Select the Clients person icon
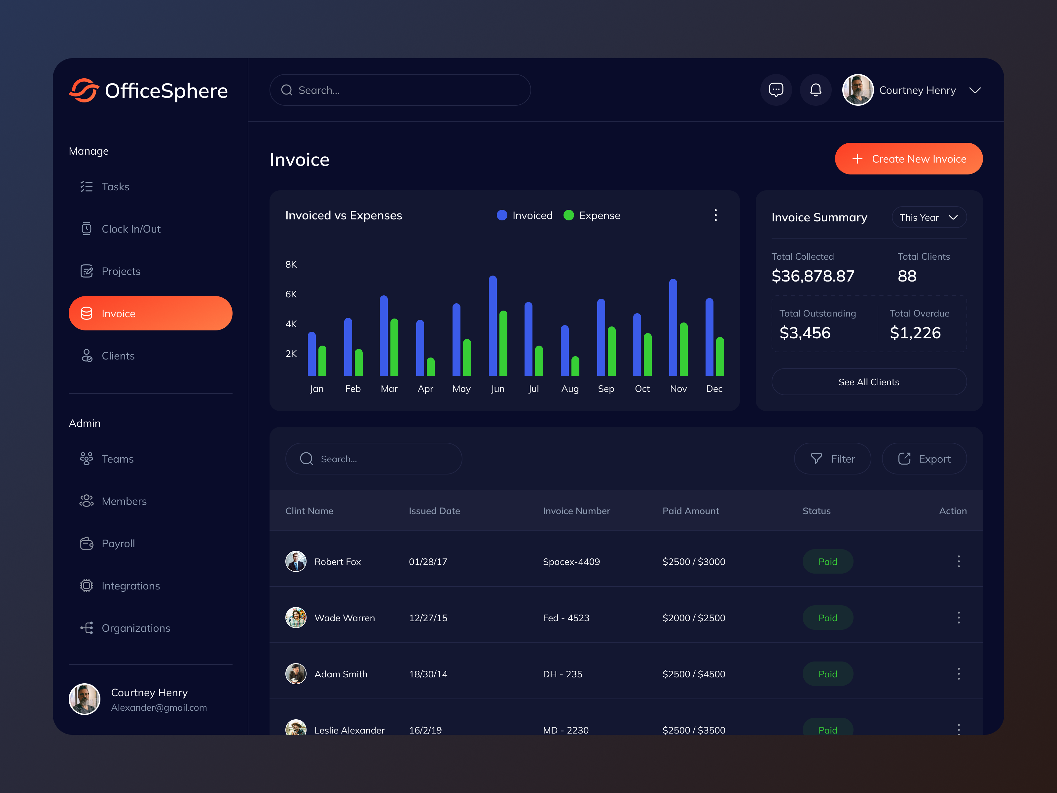This screenshot has width=1057, height=793. (87, 356)
